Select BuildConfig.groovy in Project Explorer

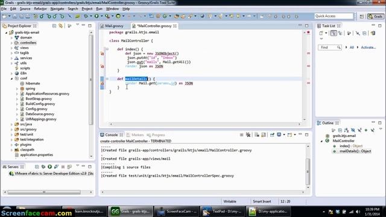point(40,104)
